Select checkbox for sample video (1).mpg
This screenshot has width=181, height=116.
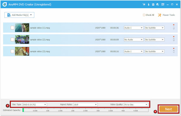pyautogui.click(x=12, y=28)
